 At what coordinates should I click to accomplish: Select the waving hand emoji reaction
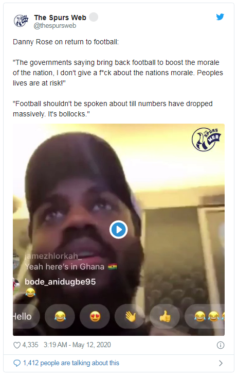click(130, 316)
